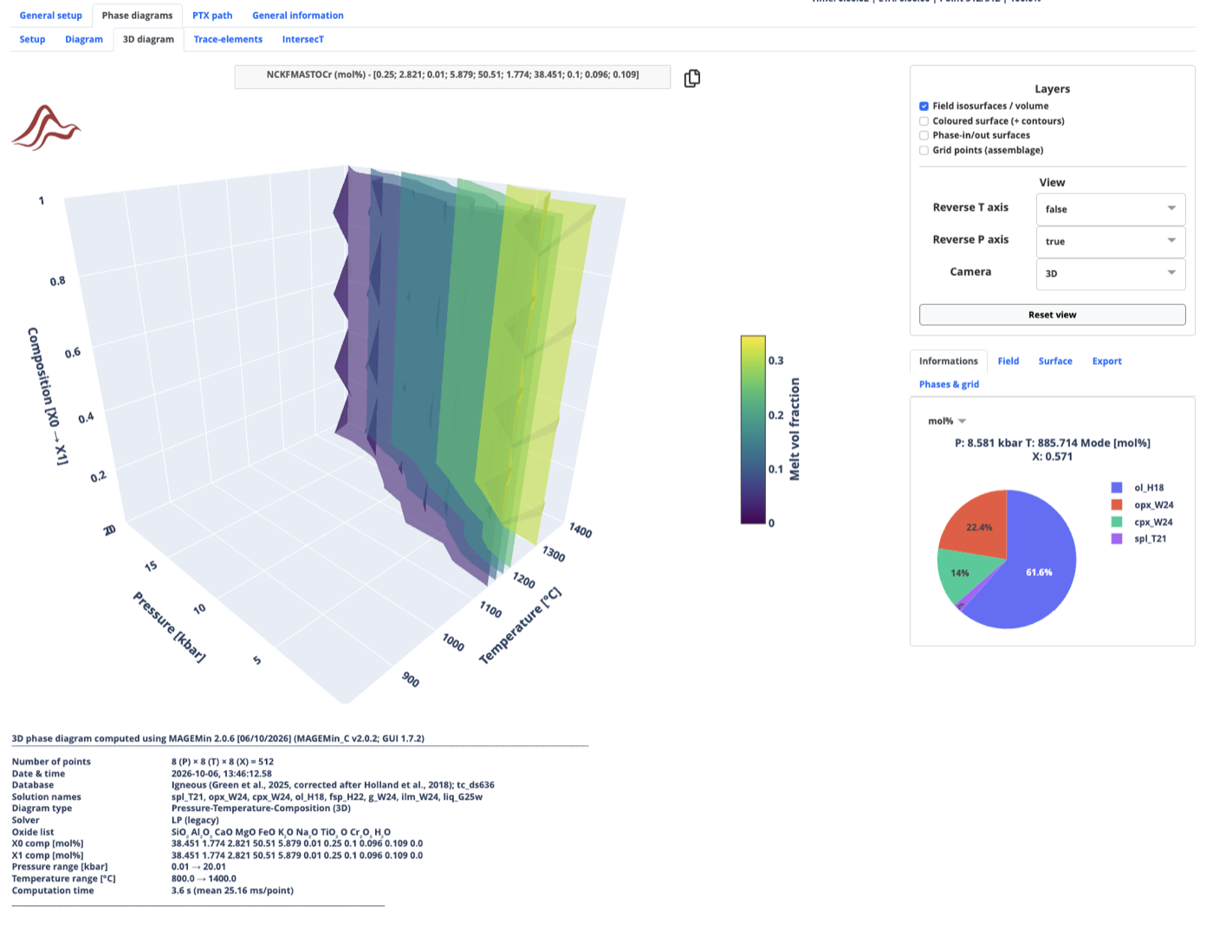Open the Reverse T axis dropdown
Viewport: 1213px width, 928px height.
(1110, 209)
